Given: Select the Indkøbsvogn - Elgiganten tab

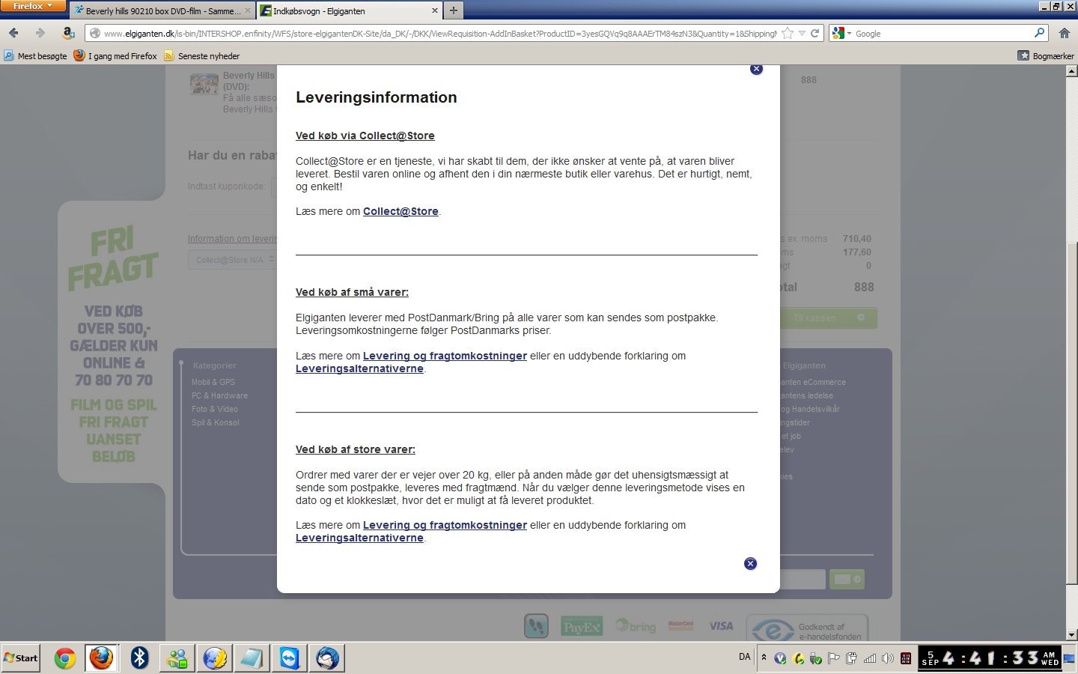Looking at the screenshot, I should pyautogui.click(x=350, y=10).
